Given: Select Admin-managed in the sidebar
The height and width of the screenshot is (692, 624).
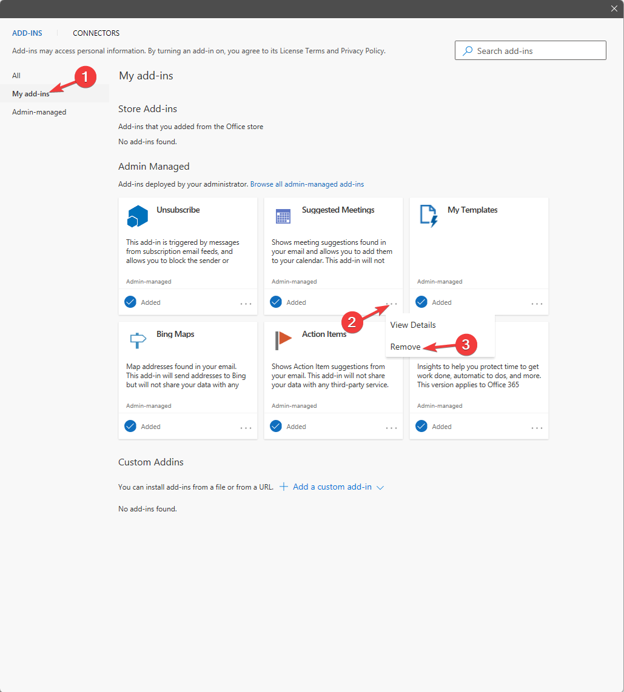Looking at the screenshot, I should point(39,112).
